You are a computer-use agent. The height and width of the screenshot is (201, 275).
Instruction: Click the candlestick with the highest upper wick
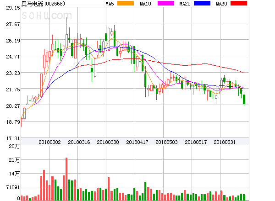pyautogui.click(x=66, y=33)
